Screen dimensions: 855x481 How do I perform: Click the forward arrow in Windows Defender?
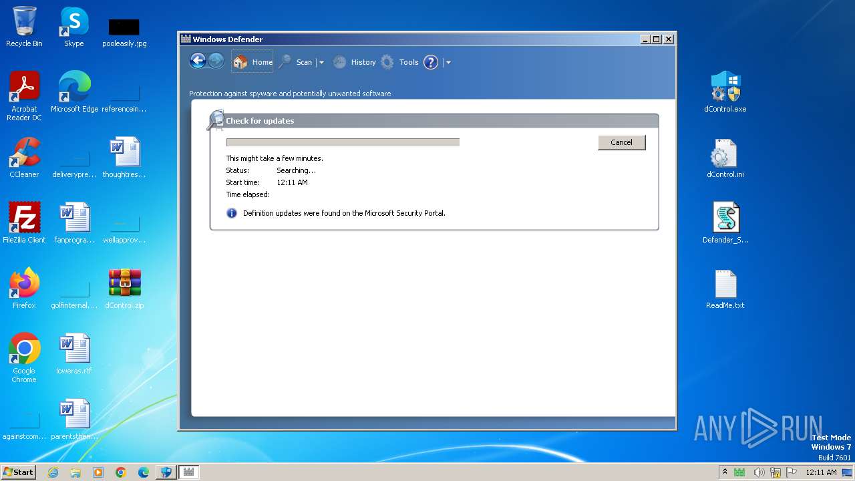[216, 61]
